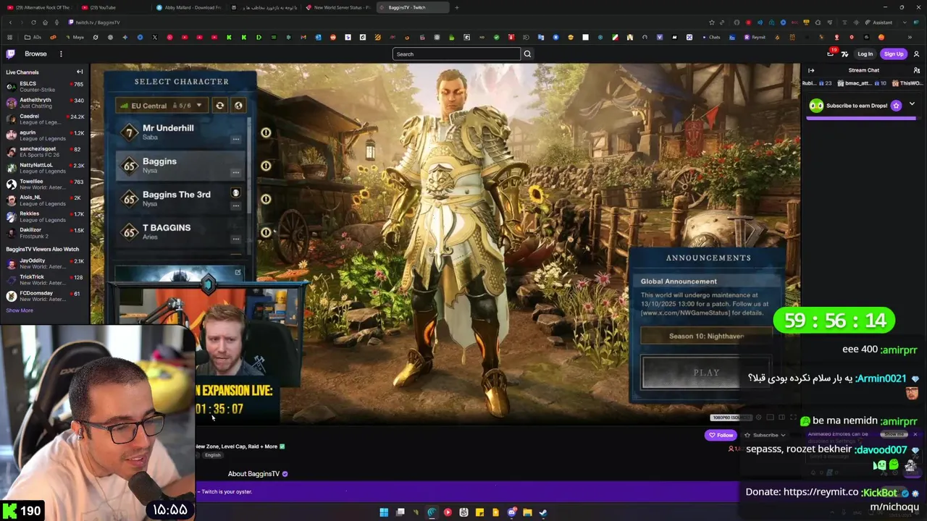Focus the Twitch search field
Viewport: 927px width, 521px height.
tap(456, 54)
